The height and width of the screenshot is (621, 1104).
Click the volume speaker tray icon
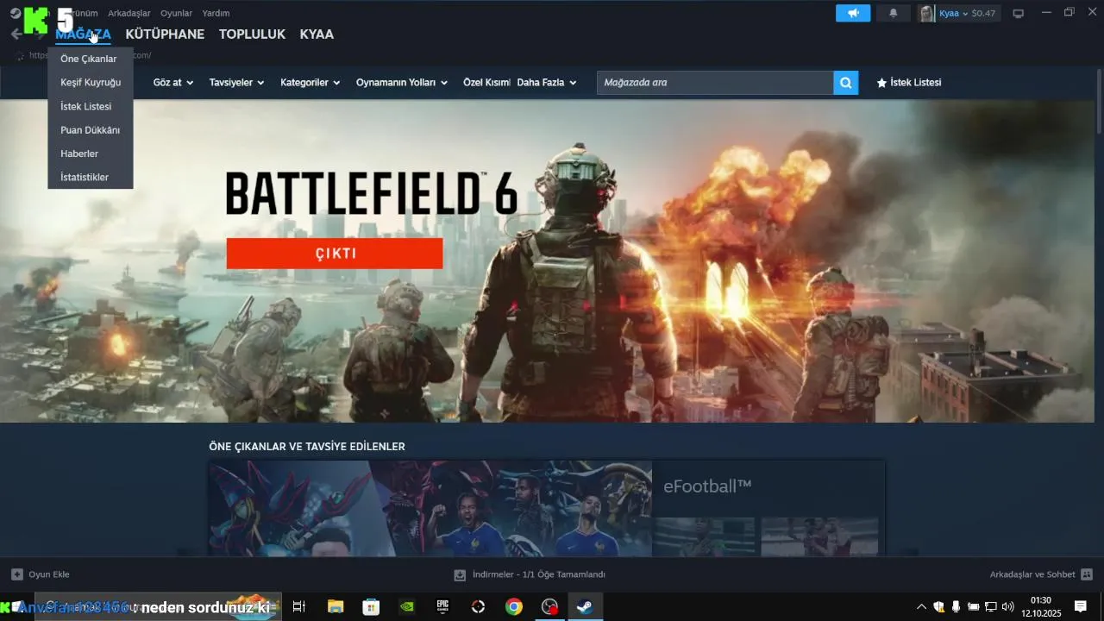[x=1007, y=607]
